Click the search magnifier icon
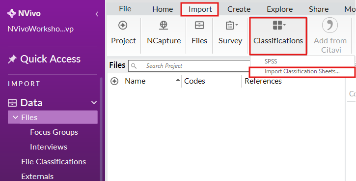 coord(134,66)
